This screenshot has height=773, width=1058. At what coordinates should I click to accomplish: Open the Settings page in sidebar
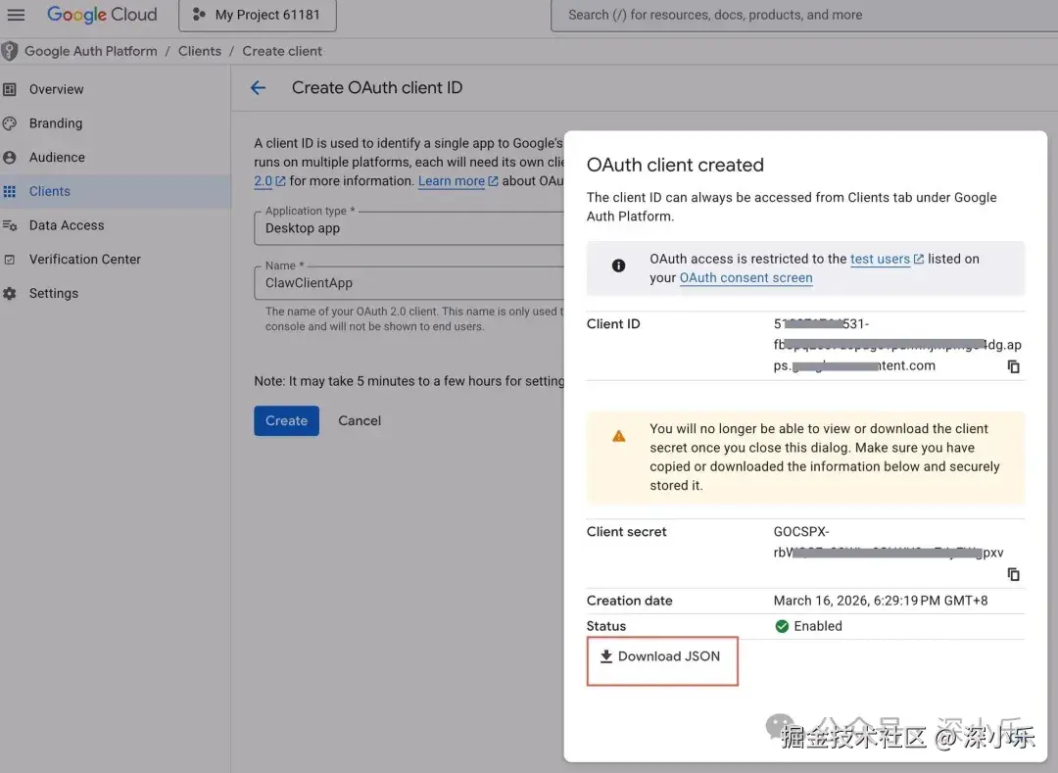tap(53, 293)
